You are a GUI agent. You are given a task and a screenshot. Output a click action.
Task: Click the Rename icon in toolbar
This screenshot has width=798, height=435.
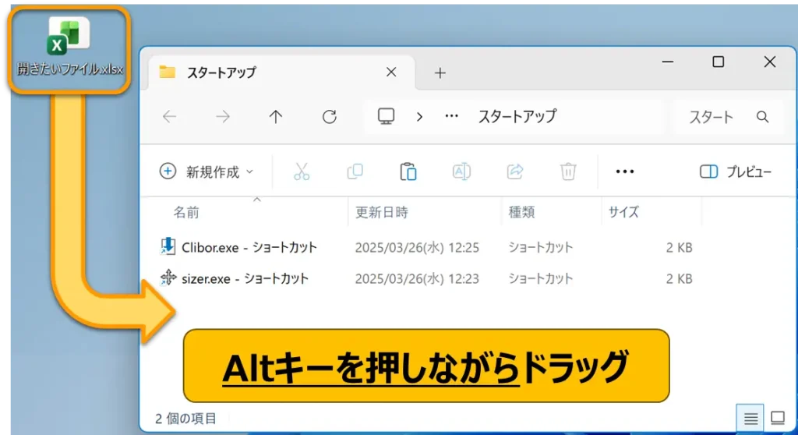click(x=461, y=172)
